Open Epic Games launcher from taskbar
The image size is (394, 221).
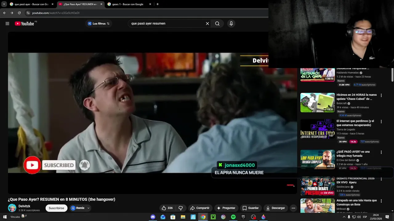point(243,217)
